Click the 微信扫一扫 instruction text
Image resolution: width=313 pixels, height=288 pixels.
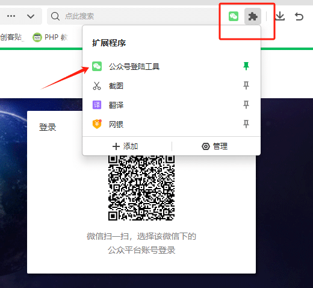click(x=141, y=243)
